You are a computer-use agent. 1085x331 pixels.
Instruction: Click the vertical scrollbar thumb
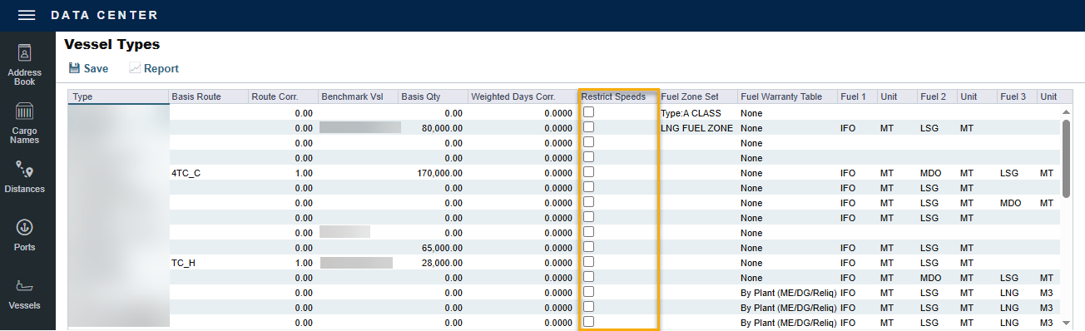tap(1066, 159)
